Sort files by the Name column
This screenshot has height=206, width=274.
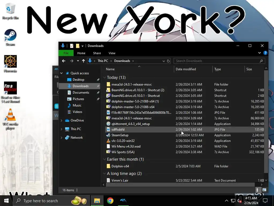click(110, 69)
